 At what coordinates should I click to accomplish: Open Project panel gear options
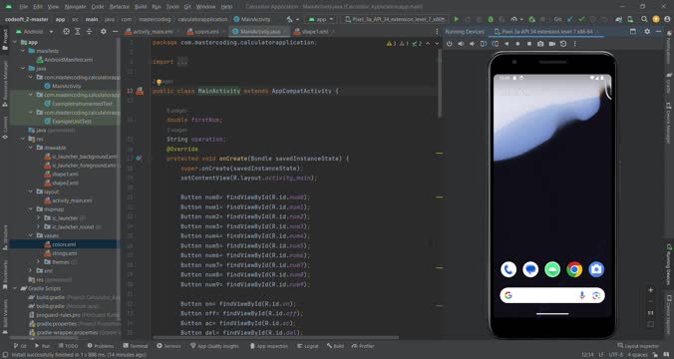[103, 31]
